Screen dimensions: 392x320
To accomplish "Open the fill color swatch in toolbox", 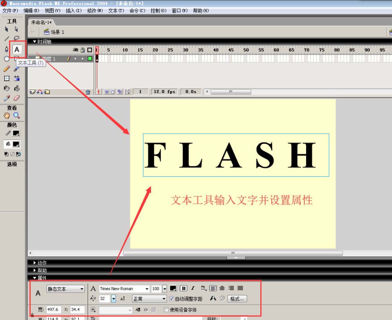I will point(16,144).
